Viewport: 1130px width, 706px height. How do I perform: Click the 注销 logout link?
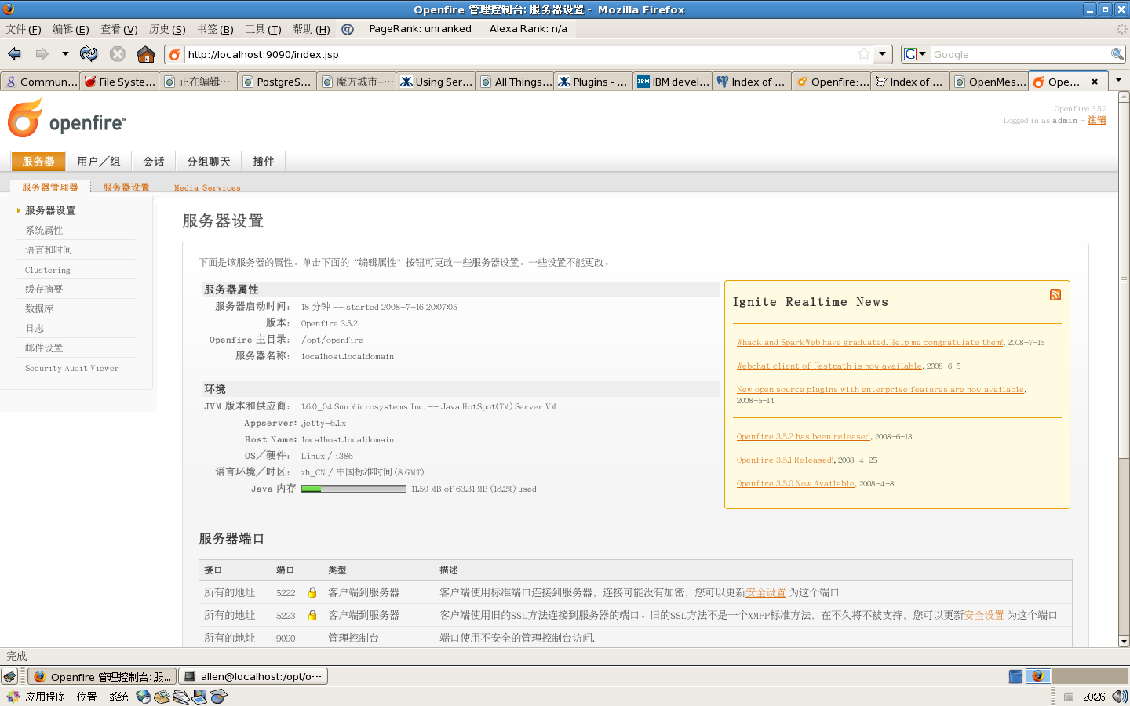pyautogui.click(x=1096, y=120)
